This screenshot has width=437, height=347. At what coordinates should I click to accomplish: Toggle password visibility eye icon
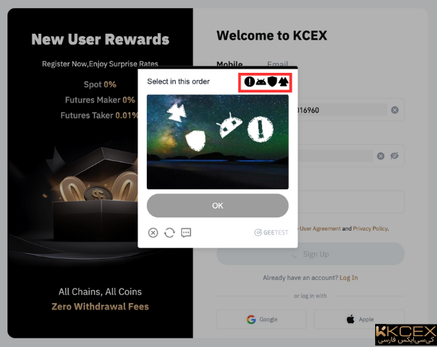pyautogui.click(x=395, y=156)
